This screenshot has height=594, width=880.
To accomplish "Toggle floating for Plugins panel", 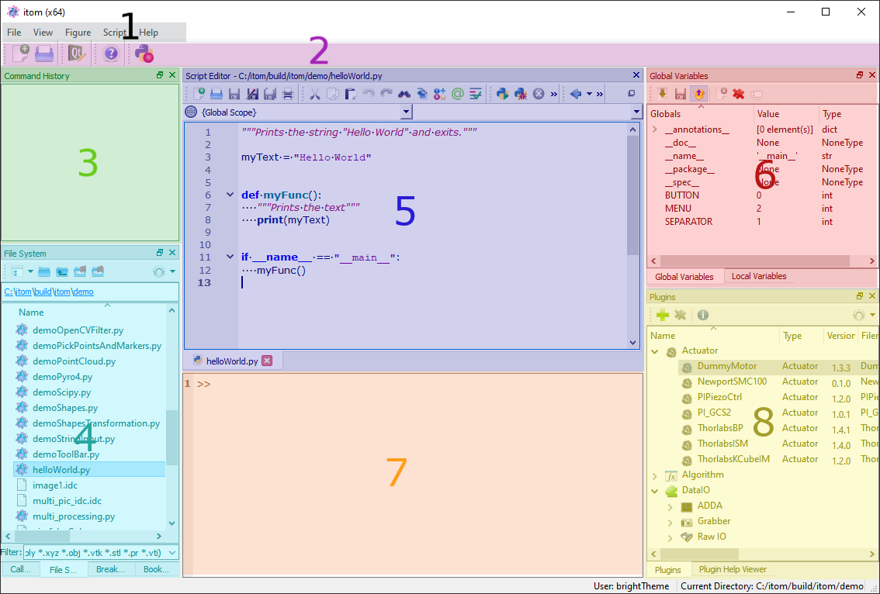I will [860, 296].
